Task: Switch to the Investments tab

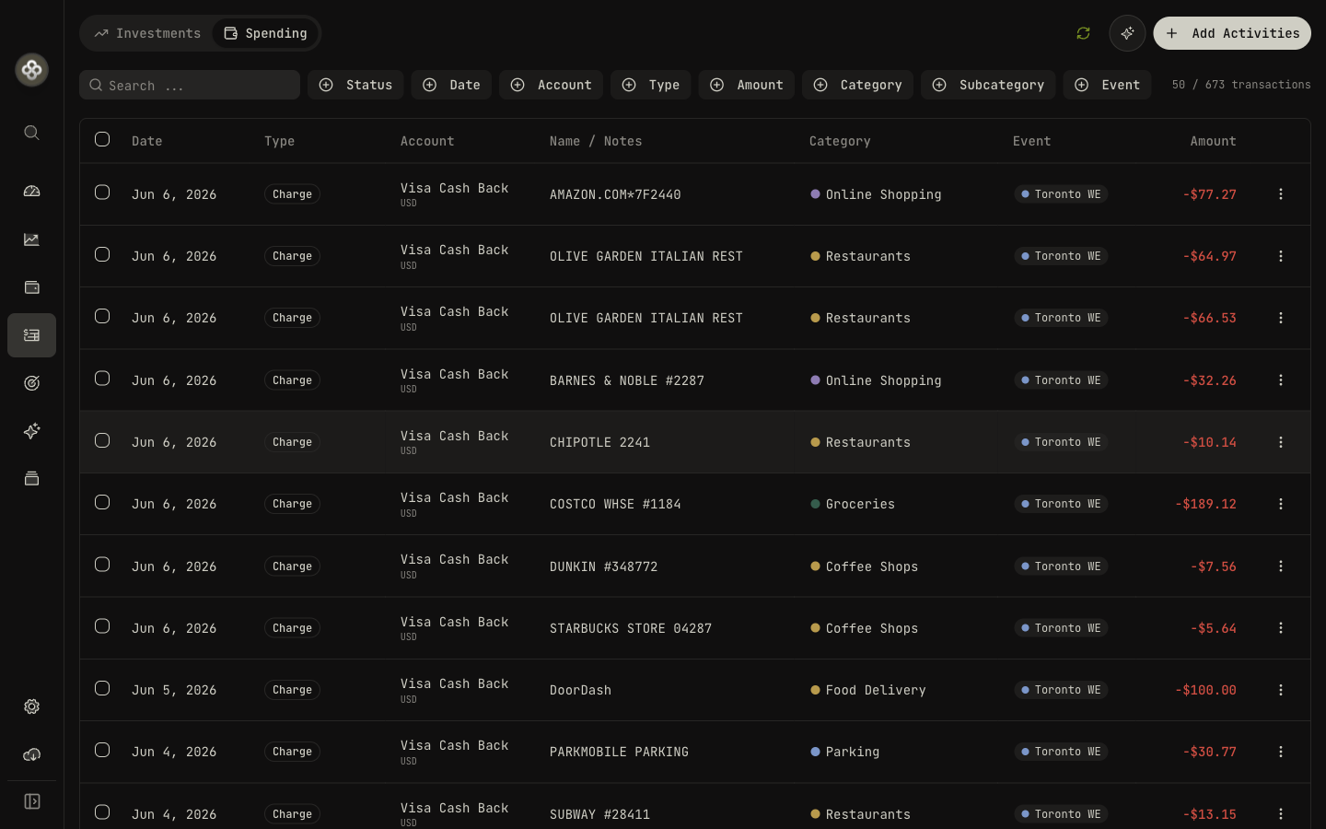Action: [147, 33]
